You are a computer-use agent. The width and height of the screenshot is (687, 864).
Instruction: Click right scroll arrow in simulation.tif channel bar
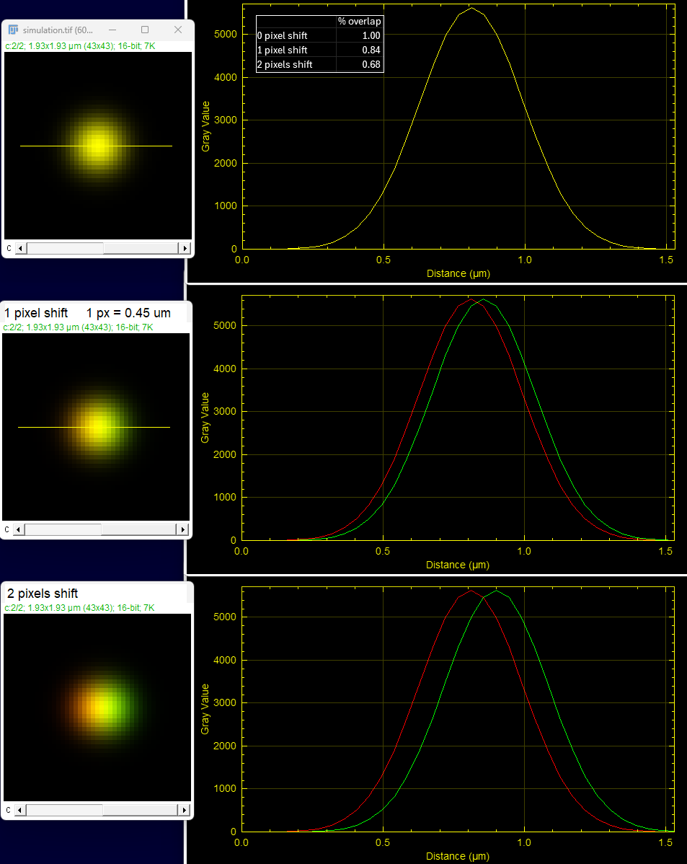point(185,248)
